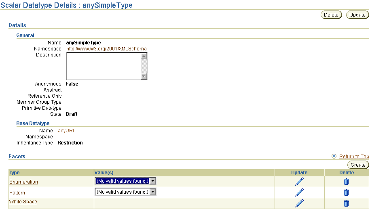Image resolution: width=370 pixels, height=209 pixels.
Task: Click the Anonymous value False
Action: pos(72,84)
